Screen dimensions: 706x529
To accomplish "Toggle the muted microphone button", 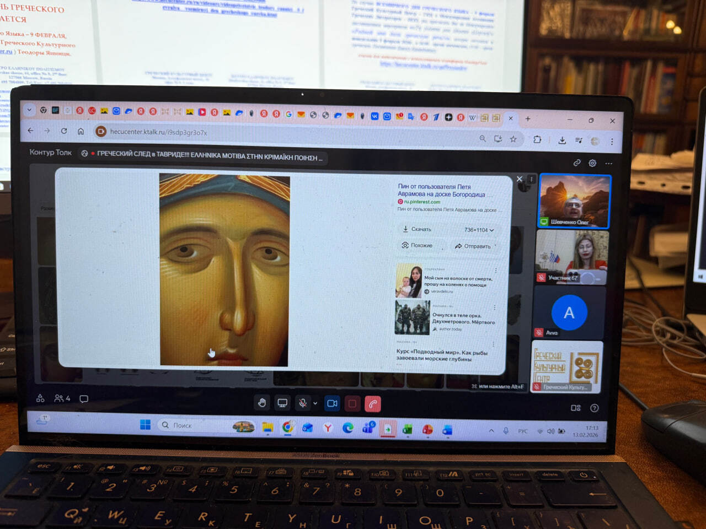I will pos(302,403).
